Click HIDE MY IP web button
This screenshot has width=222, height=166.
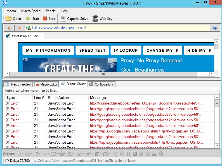(199, 50)
